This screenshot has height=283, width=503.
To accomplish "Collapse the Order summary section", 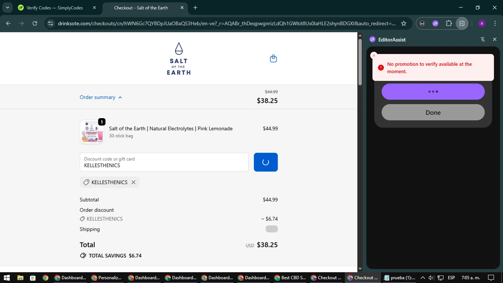I will click(x=101, y=97).
